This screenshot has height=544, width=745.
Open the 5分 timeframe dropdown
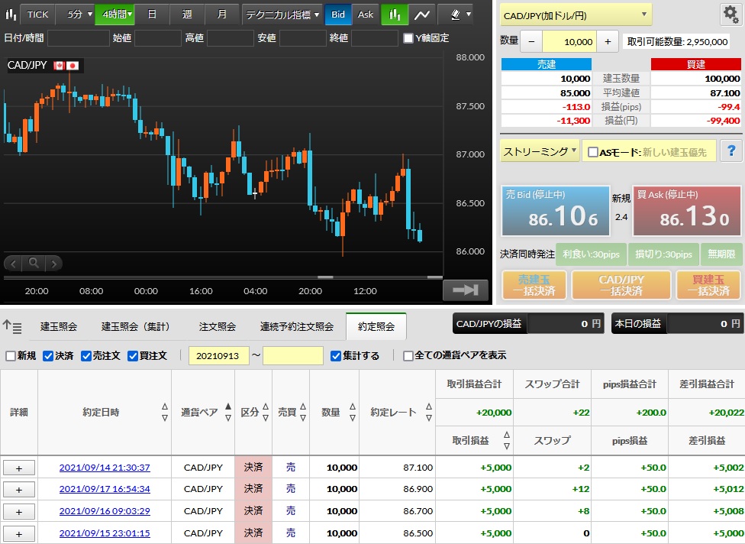(x=75, y=15)
